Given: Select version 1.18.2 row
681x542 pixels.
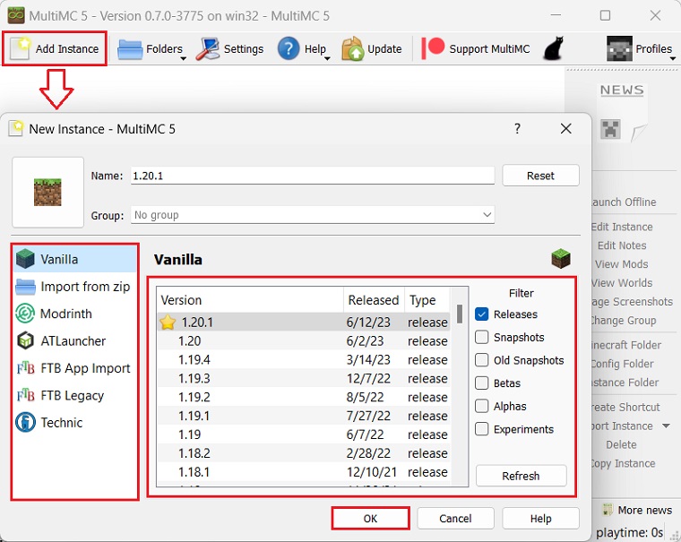Looking at the screenshot, I should [304, 453].
